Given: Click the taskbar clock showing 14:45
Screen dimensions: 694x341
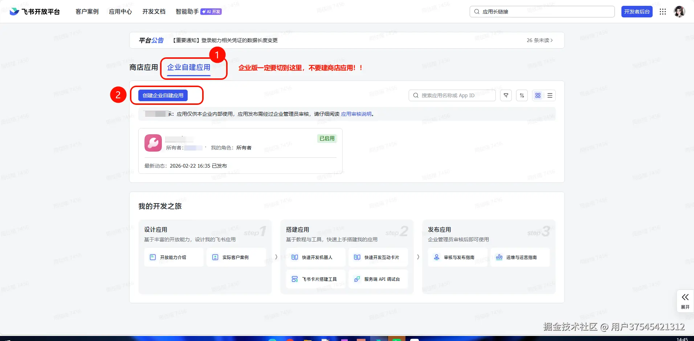Looking at the screenshot, I should [682, 339].
